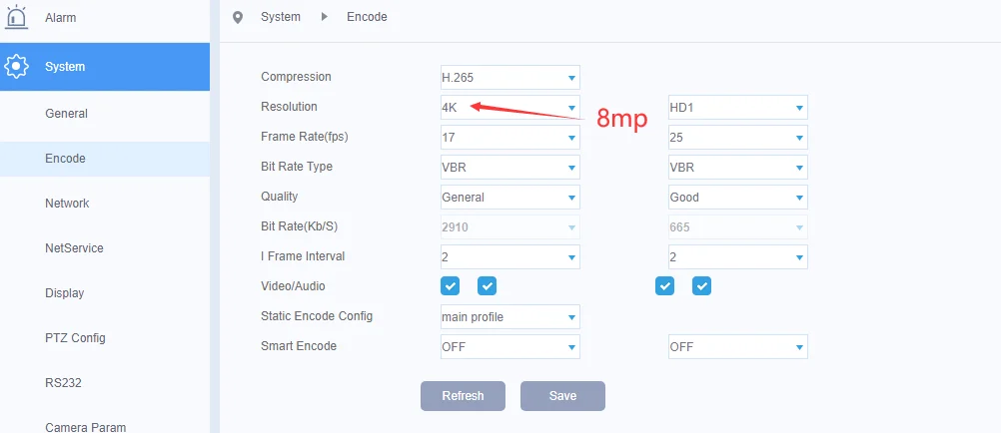Image resolution: width=1001 pixels, height=433 pixels.
Task: Toggle main stream Audio checkbox
Action: pyautogui.click(x=488, y=286)
